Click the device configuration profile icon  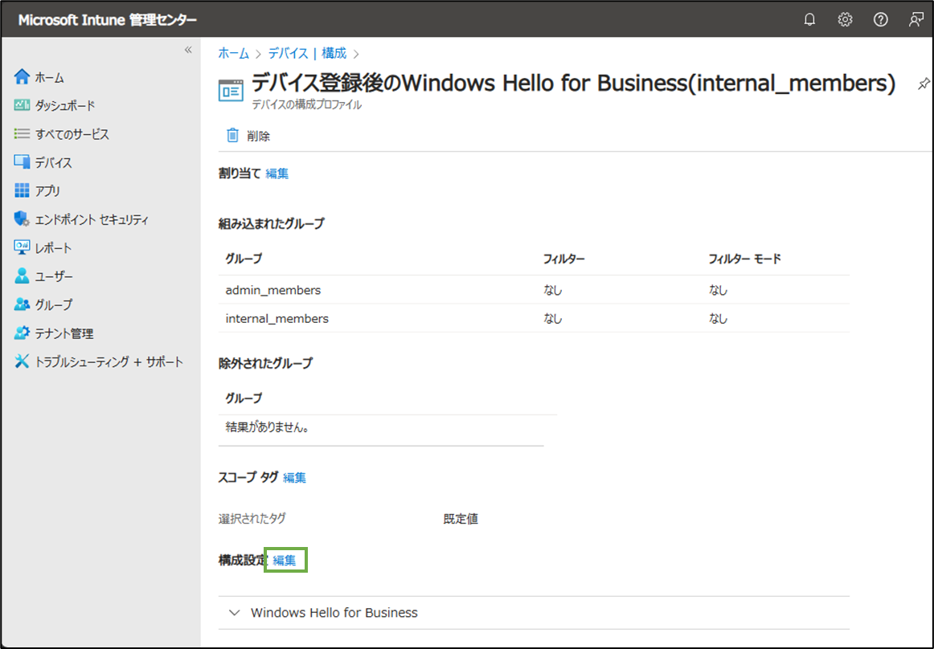tap(231, 91)
